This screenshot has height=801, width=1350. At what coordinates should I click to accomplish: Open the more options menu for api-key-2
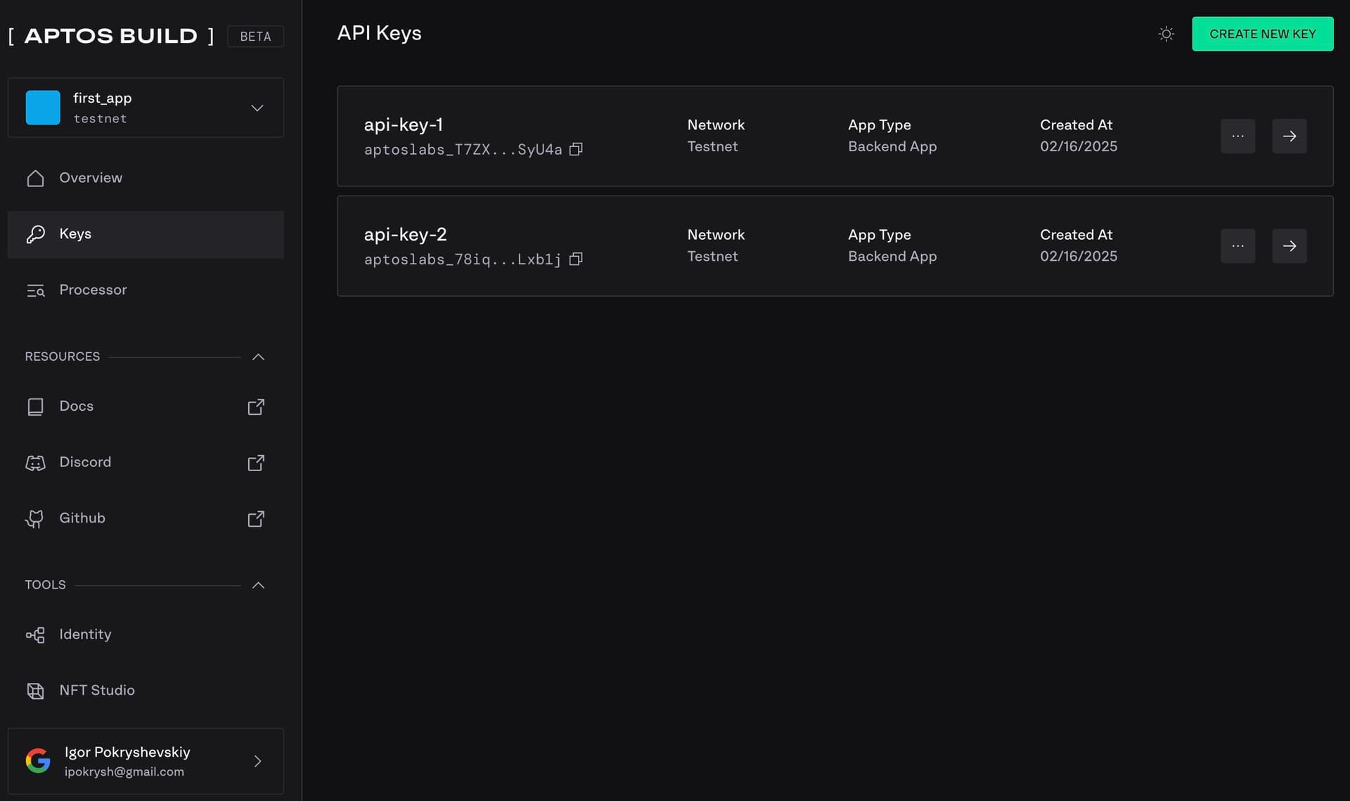1237,245
